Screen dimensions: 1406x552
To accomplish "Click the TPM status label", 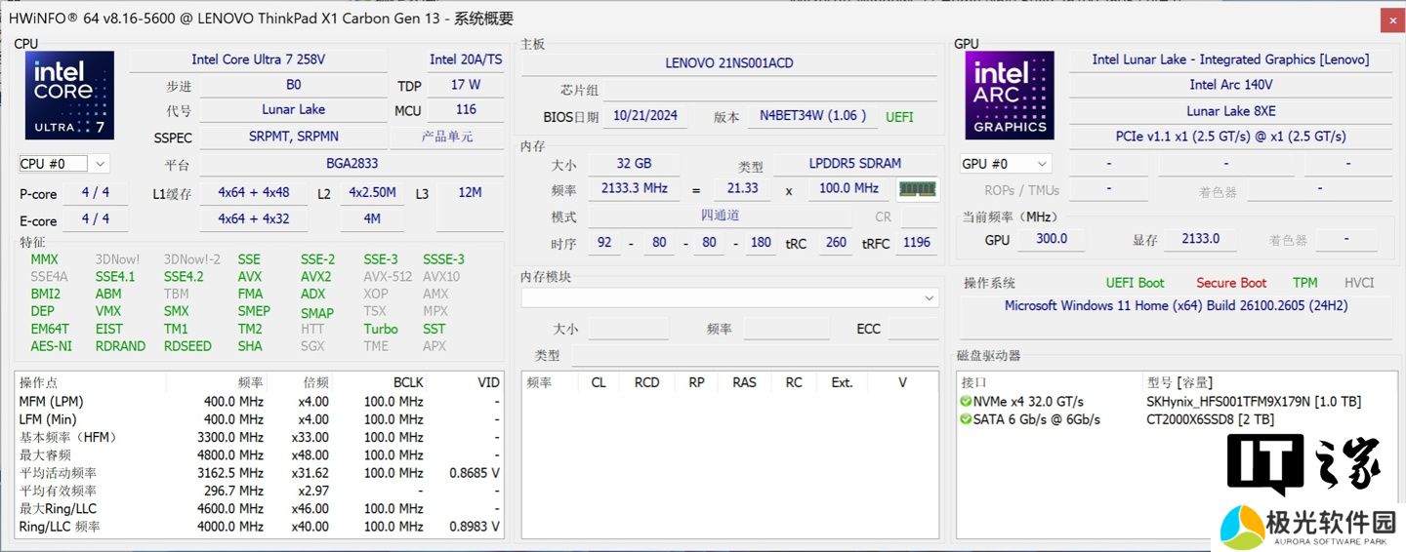I will 1305,283.
